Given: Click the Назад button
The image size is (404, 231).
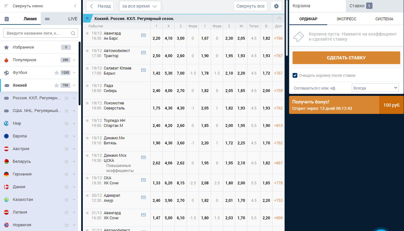Looking at the screenshot, I should [100, 6].
